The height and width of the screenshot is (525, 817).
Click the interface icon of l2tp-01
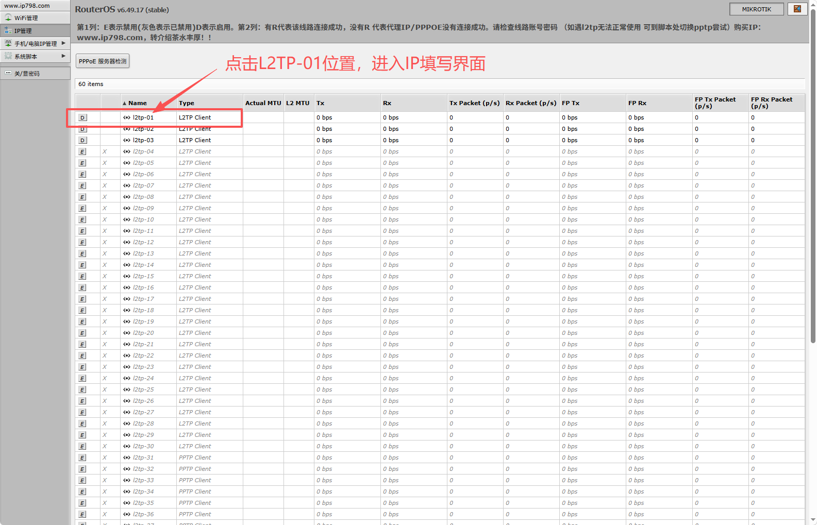tap(127, 117)
